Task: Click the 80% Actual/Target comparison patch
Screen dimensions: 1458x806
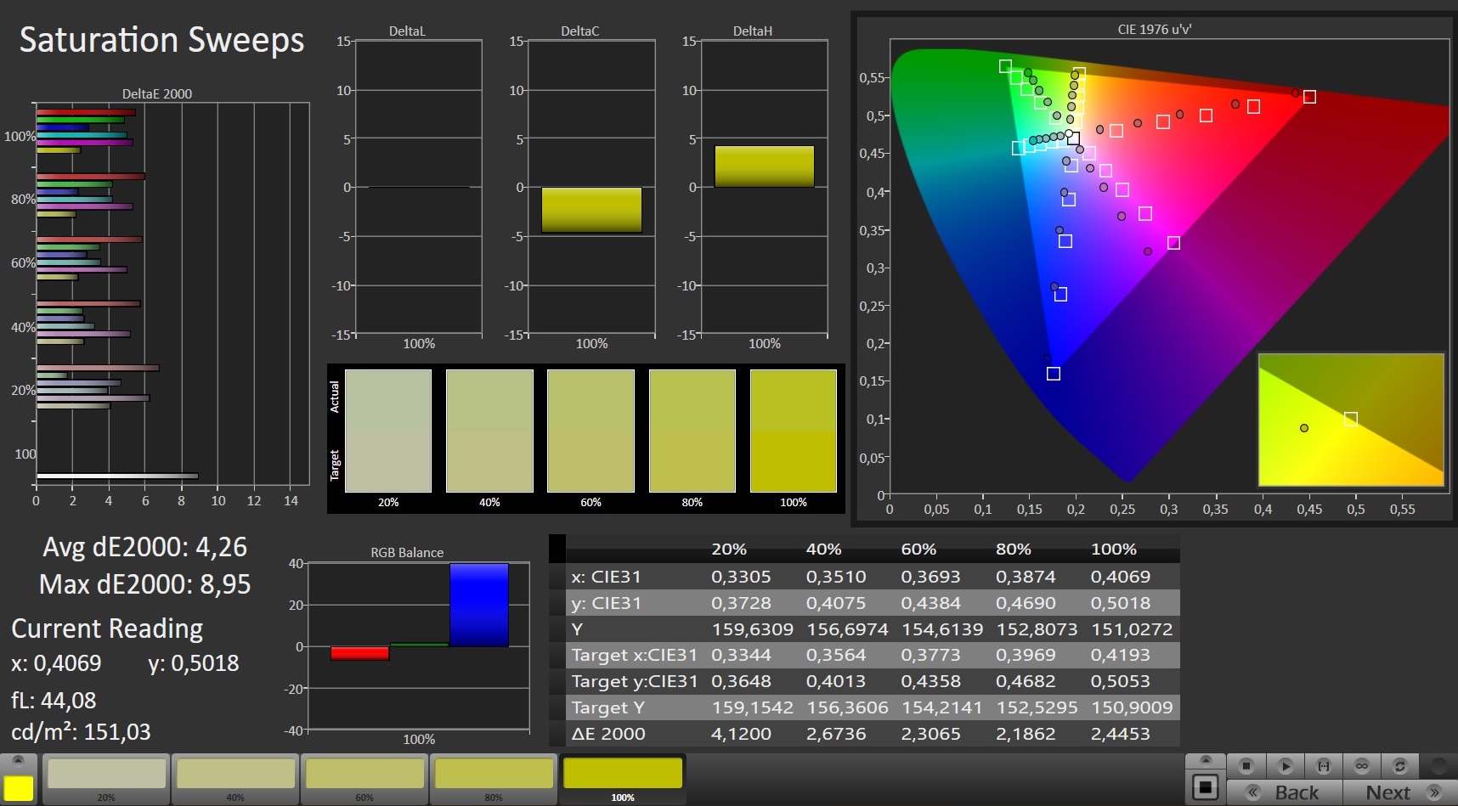Action: 692,431
